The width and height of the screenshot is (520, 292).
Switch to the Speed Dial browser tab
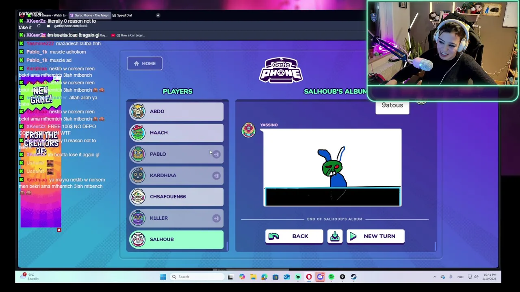click(x=122, y=15)
